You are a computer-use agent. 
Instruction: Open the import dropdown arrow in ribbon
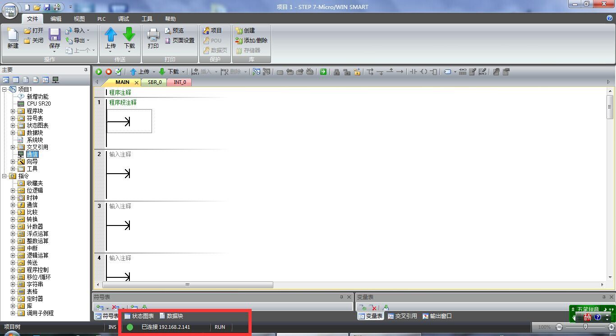tap(88, 31)
